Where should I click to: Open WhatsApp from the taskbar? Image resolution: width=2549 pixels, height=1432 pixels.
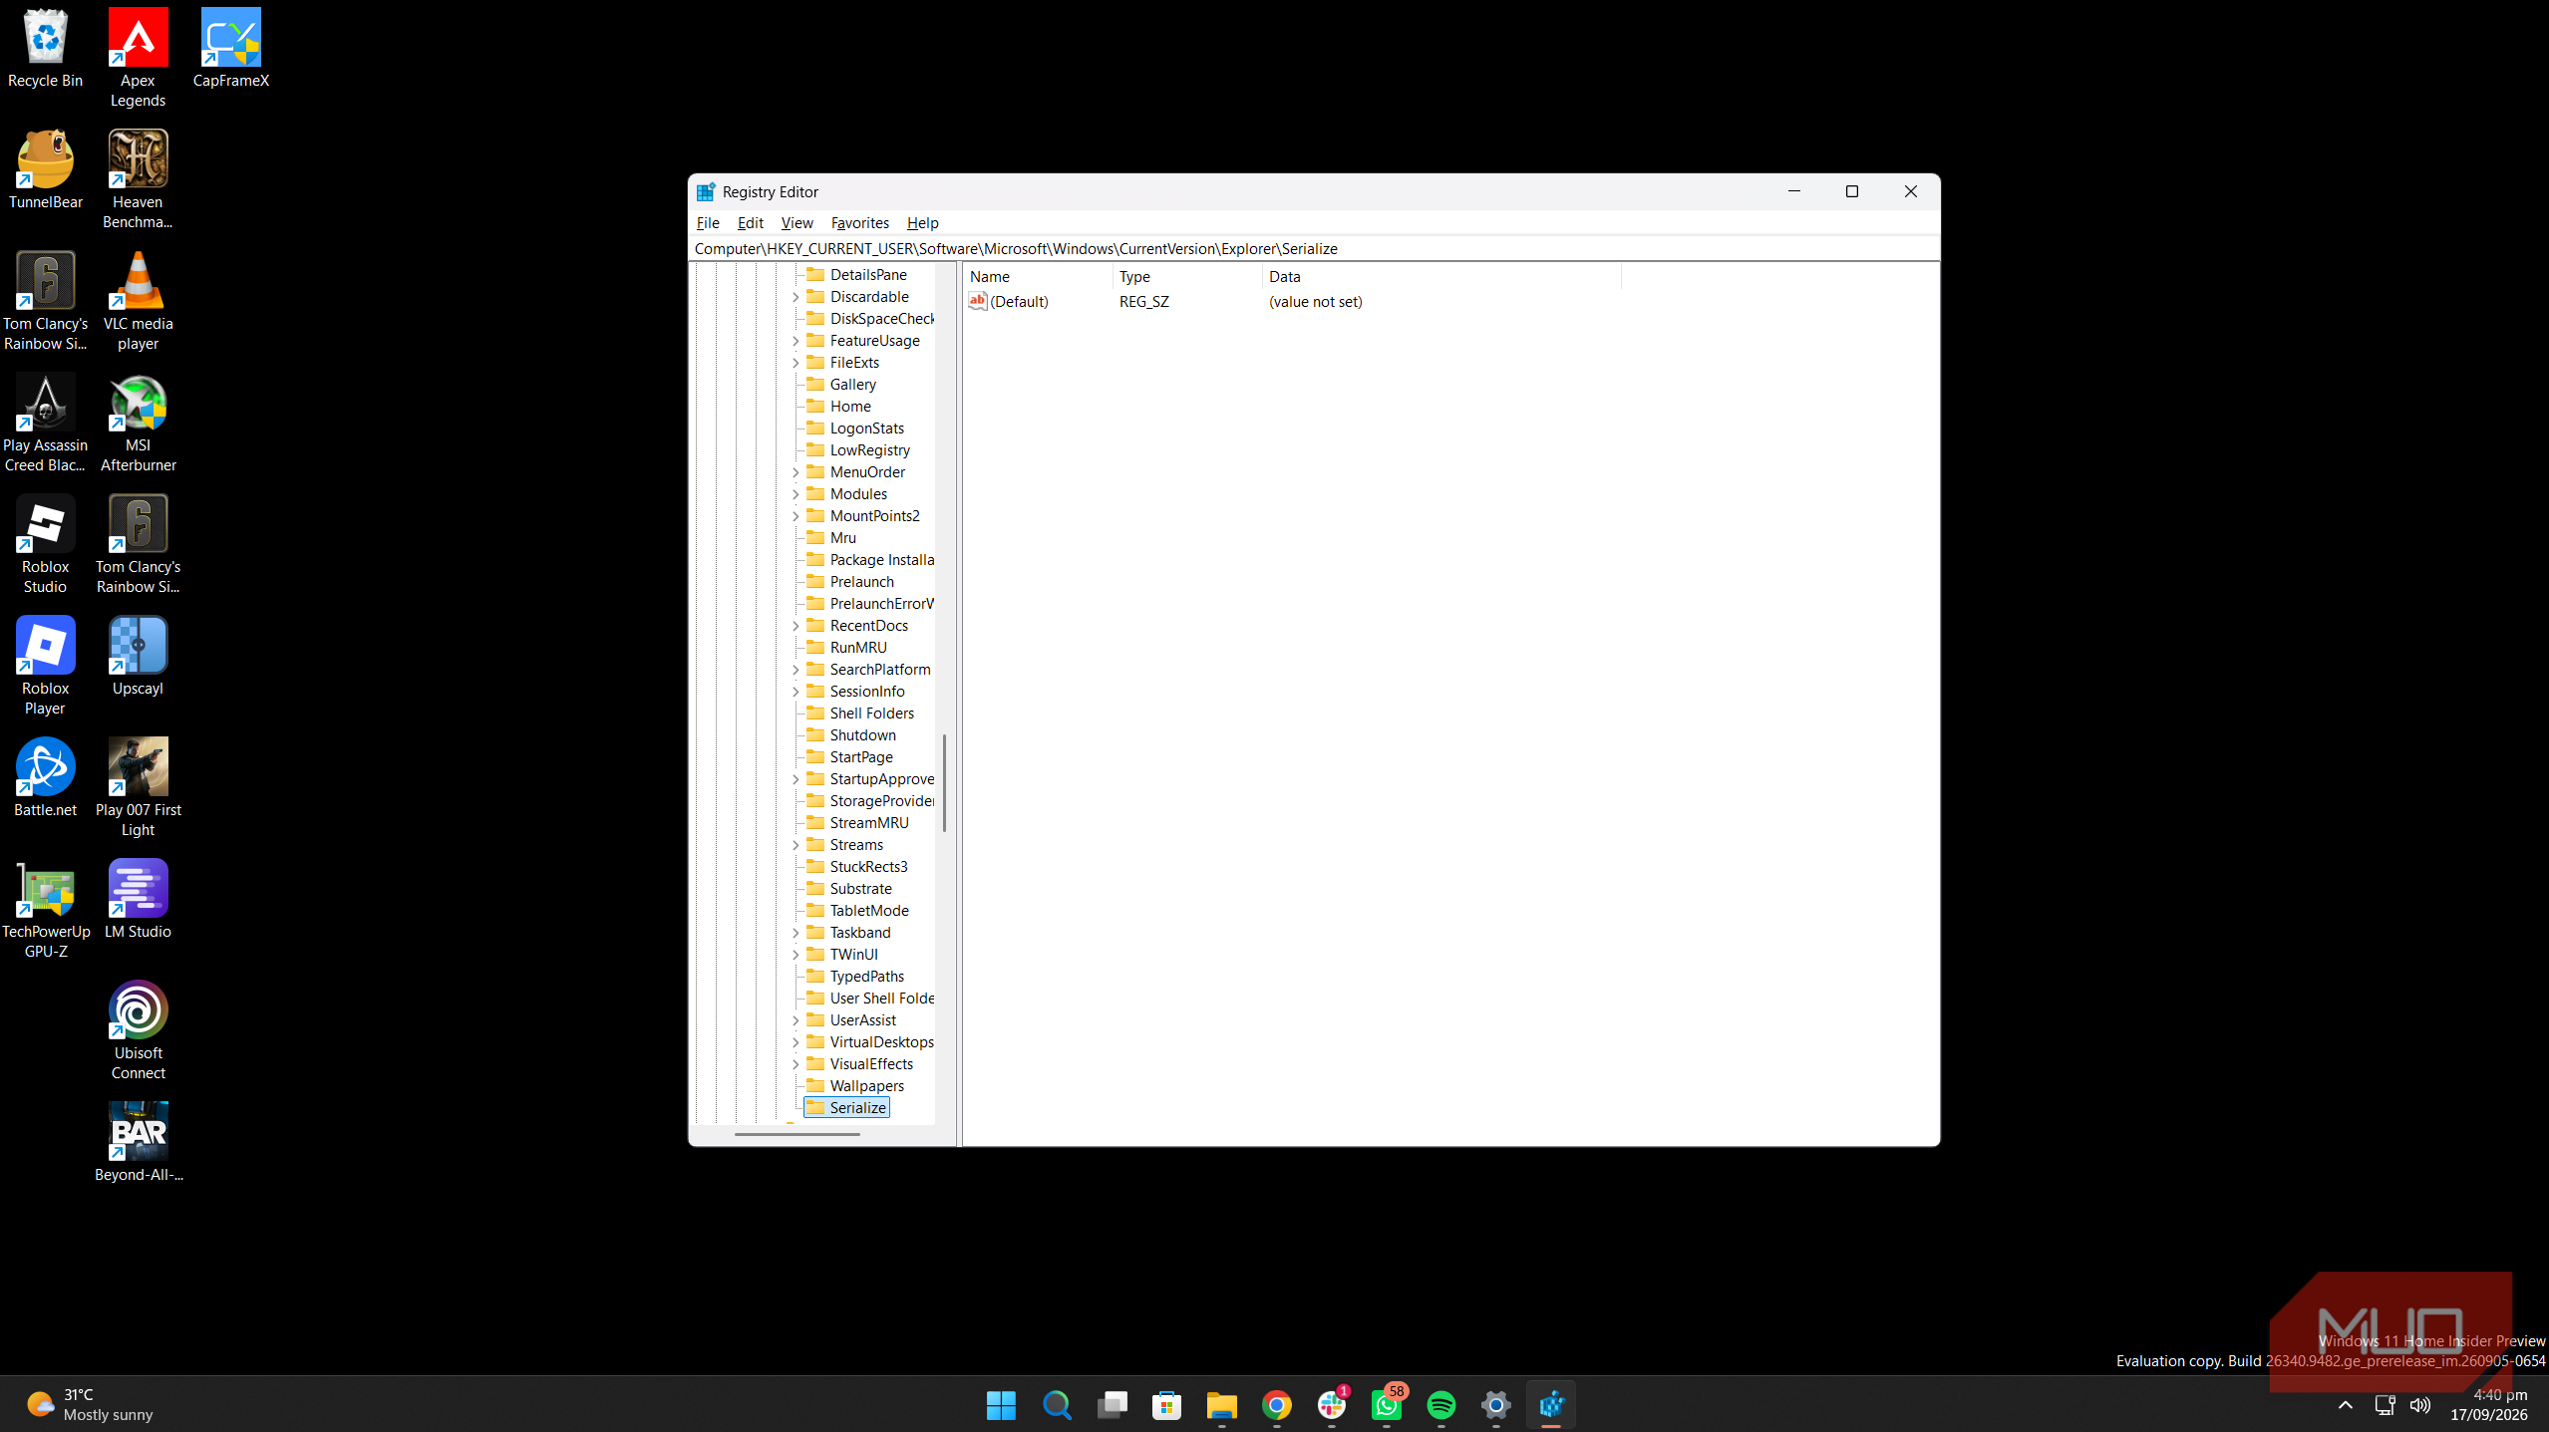[1387, 1405]
